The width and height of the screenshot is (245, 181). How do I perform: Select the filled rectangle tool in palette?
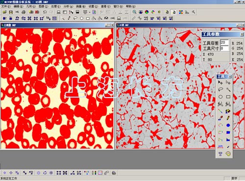point(228,132)
